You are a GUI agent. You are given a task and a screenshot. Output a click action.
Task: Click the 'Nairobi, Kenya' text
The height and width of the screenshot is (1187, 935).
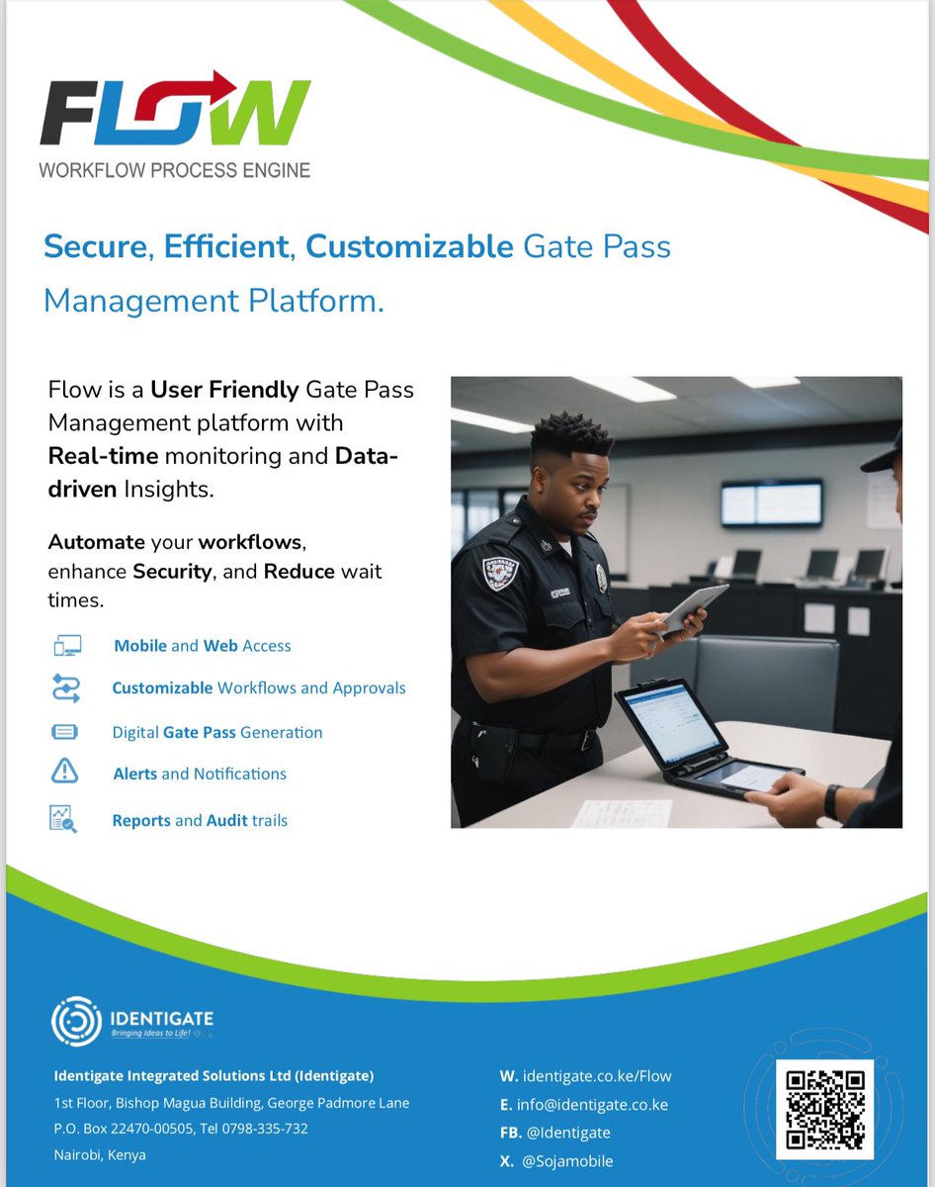99,1155
